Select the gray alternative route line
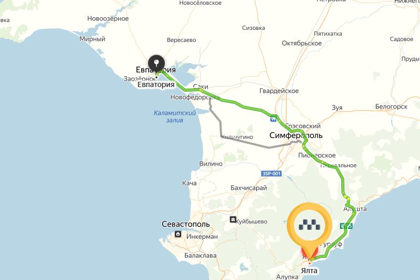This screenshot has width=420, height=280. pyautogui.click(x=241, y=141)
